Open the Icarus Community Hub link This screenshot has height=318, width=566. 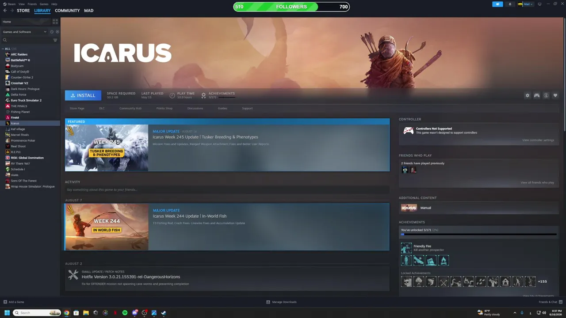pos(130,108)
